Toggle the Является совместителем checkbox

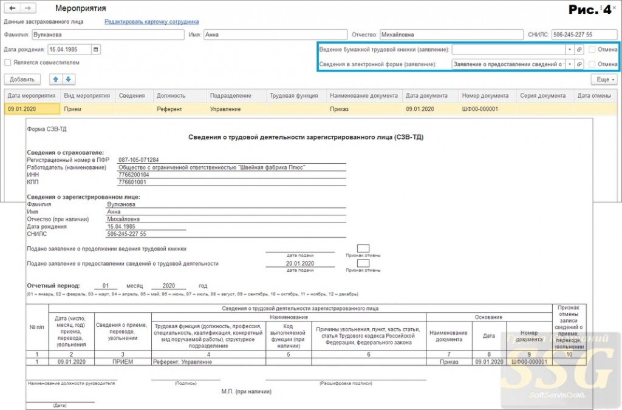click(x=7, y=62)
